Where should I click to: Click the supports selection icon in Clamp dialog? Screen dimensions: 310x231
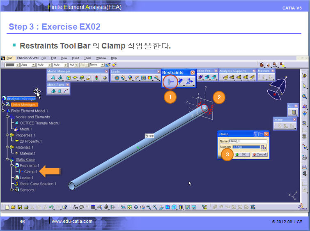(x=264, y=147)
